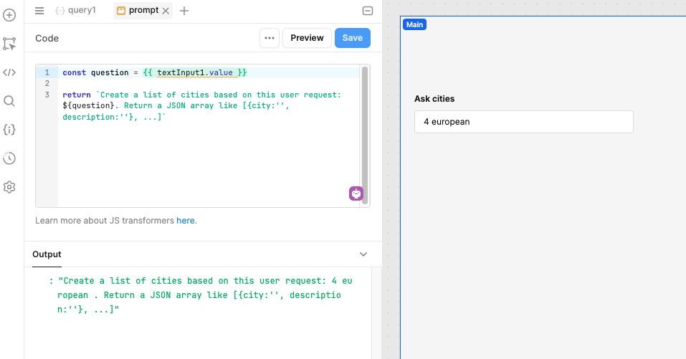Select the Output tab
This screenshot has height=359, width=686.
(x=47, y=254)
